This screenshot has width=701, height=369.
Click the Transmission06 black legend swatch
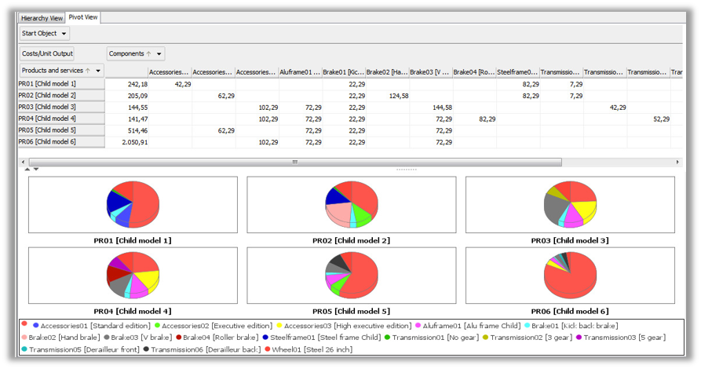click(146, 349)
